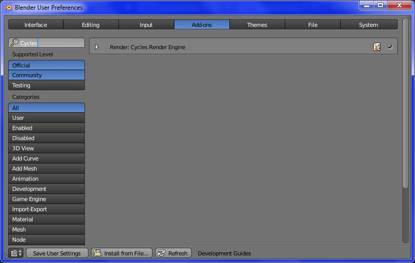Viewport: 415px width, 263px height.
Task: Select the User category
Action: coord(47,118)
